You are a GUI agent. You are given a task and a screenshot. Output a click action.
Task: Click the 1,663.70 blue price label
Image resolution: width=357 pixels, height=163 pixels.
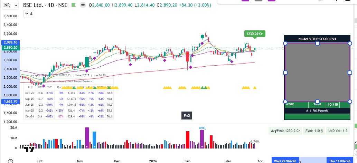(11, 101)
